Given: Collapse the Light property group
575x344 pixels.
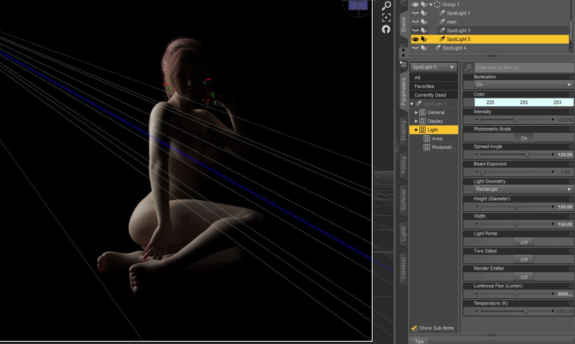Looking at the screenshot, I should (416, 130).
